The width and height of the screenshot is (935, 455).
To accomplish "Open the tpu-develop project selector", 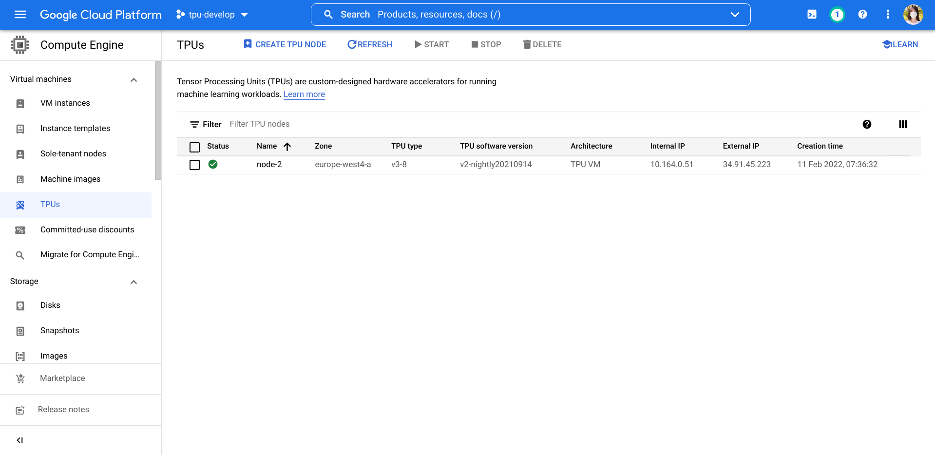I will pyautogui.click(x=212, y=15).
